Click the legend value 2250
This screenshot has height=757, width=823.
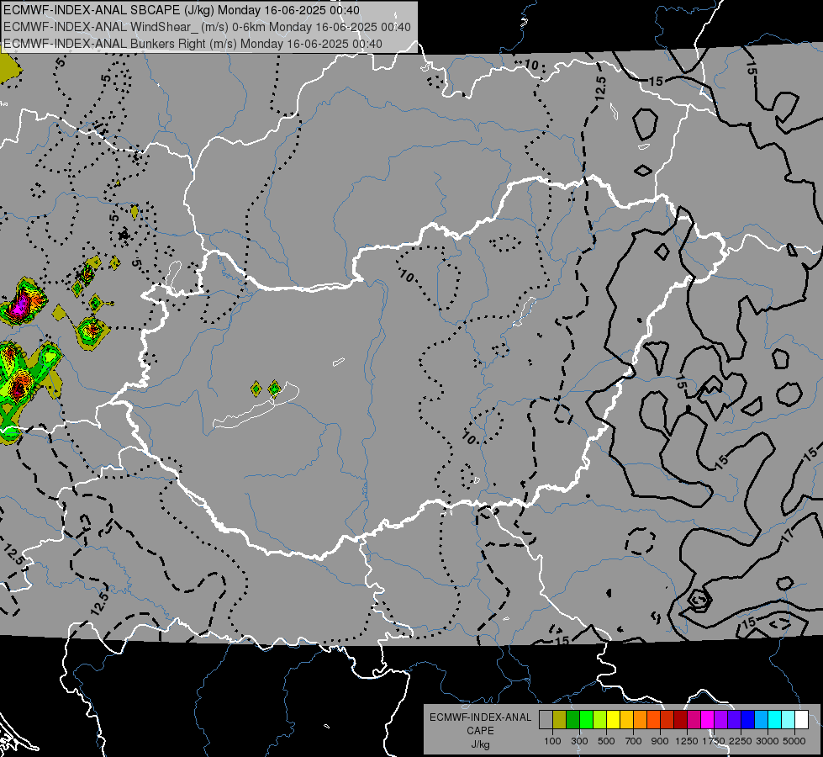pos(741,741)
